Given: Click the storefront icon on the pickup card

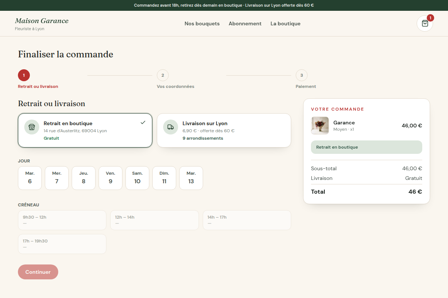Looking at the screenshot, I should point(32,127).
